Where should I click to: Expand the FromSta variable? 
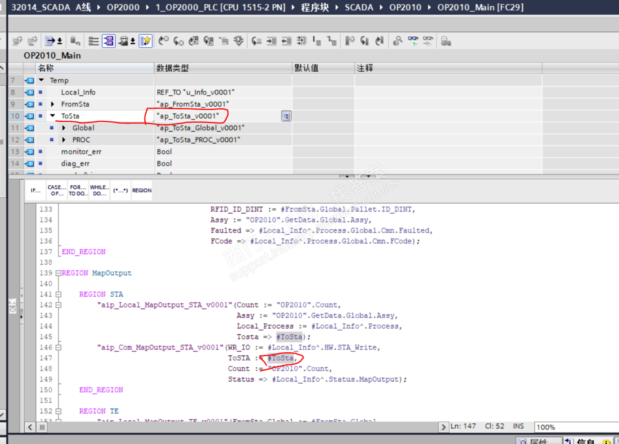pos(52,104)
